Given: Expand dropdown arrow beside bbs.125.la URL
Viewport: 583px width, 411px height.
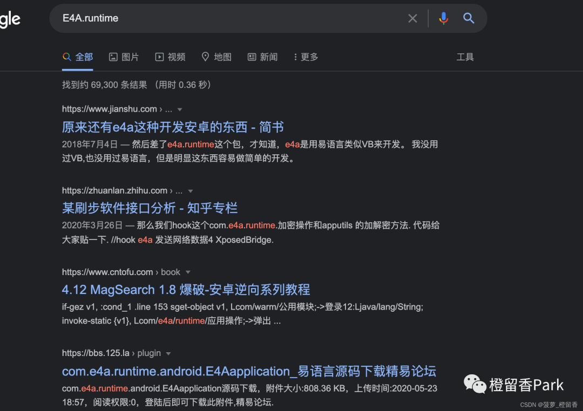Looking at the screenshot, I should (168, 354).
